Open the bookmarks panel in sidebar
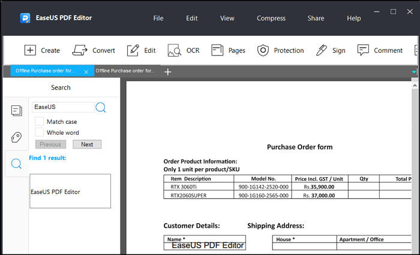Viewport: 420px width, 255px height. point(16,137)
